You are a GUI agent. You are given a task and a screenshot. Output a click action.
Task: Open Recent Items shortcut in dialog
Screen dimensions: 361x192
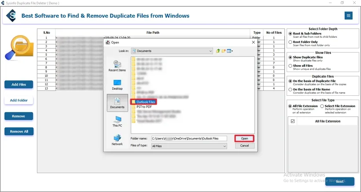point(117,66)
